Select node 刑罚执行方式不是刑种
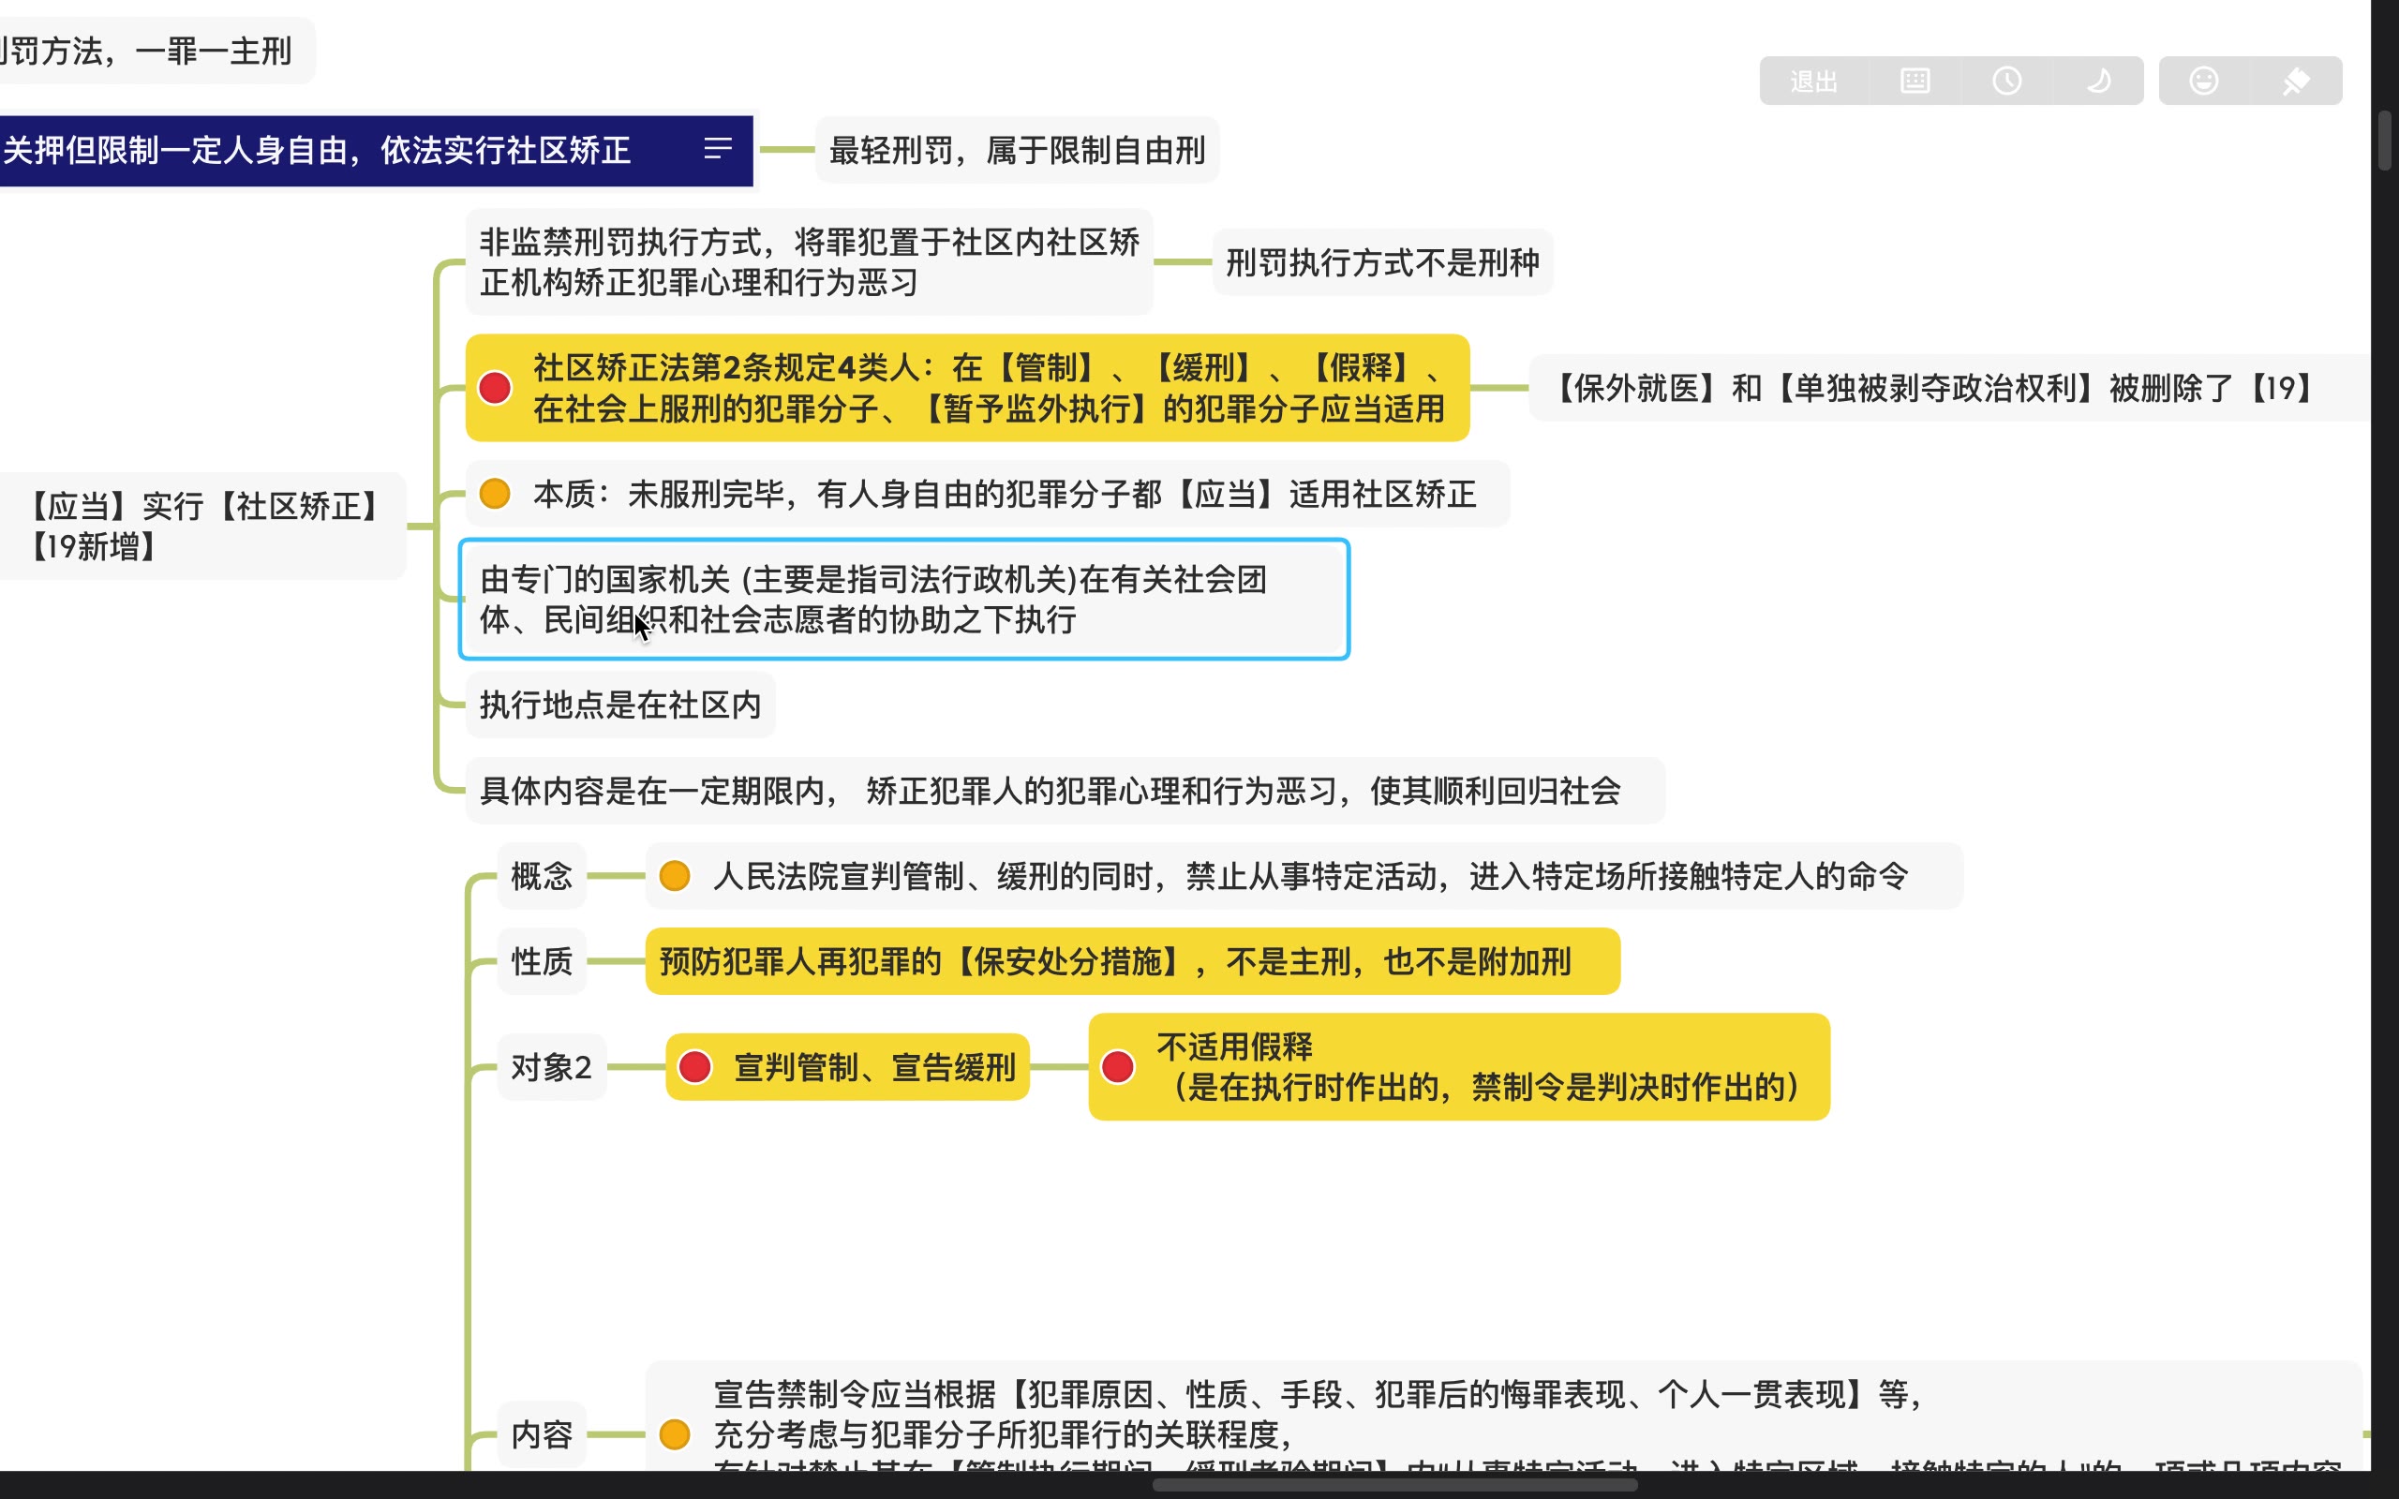The height and width of the screenshot is (1499, 2399). click(x=1382, y=261)
